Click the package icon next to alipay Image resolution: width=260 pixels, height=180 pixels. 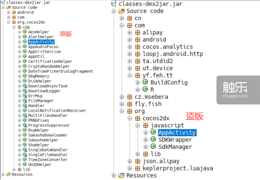click(137, 32)
